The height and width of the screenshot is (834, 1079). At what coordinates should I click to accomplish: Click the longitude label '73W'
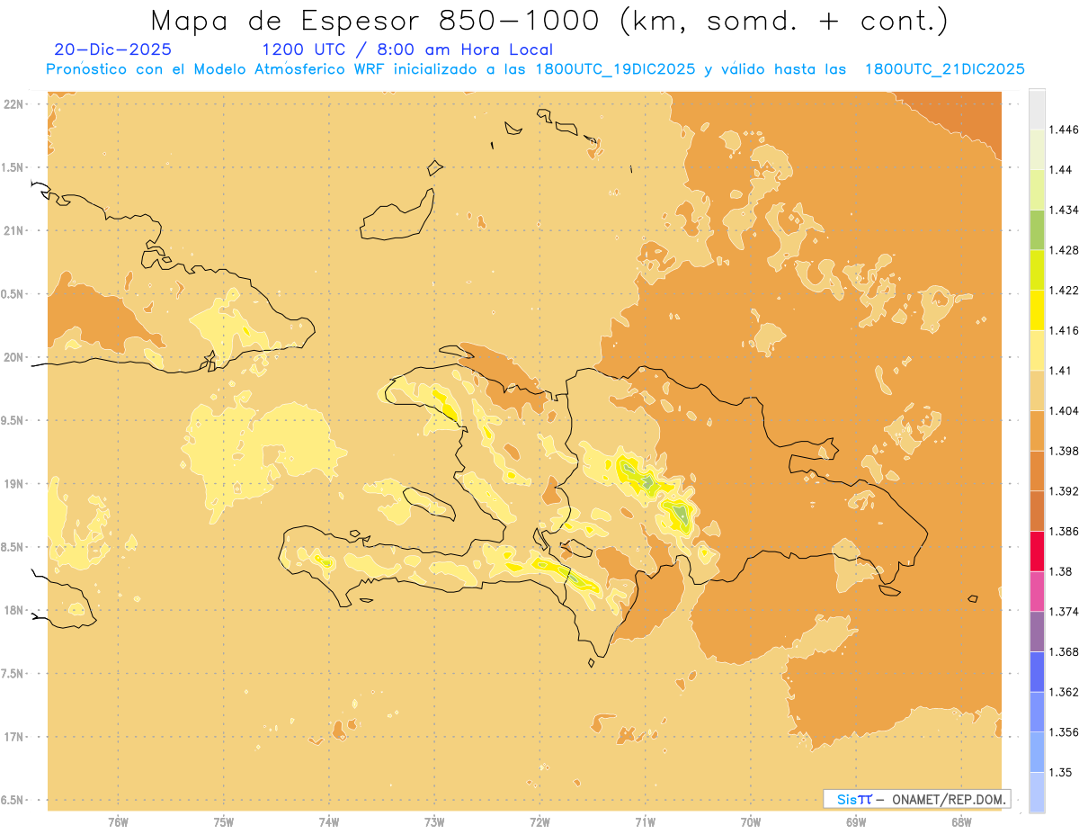click(434, 822)
